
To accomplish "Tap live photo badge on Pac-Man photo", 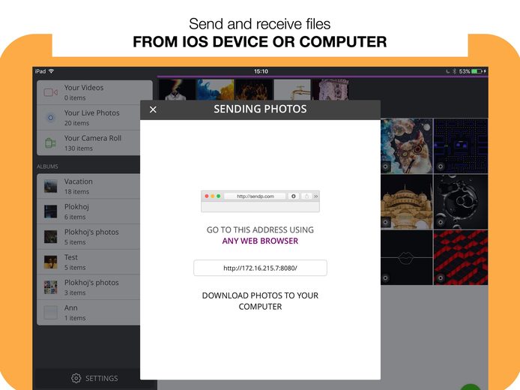I will click(x=441, y=166).
